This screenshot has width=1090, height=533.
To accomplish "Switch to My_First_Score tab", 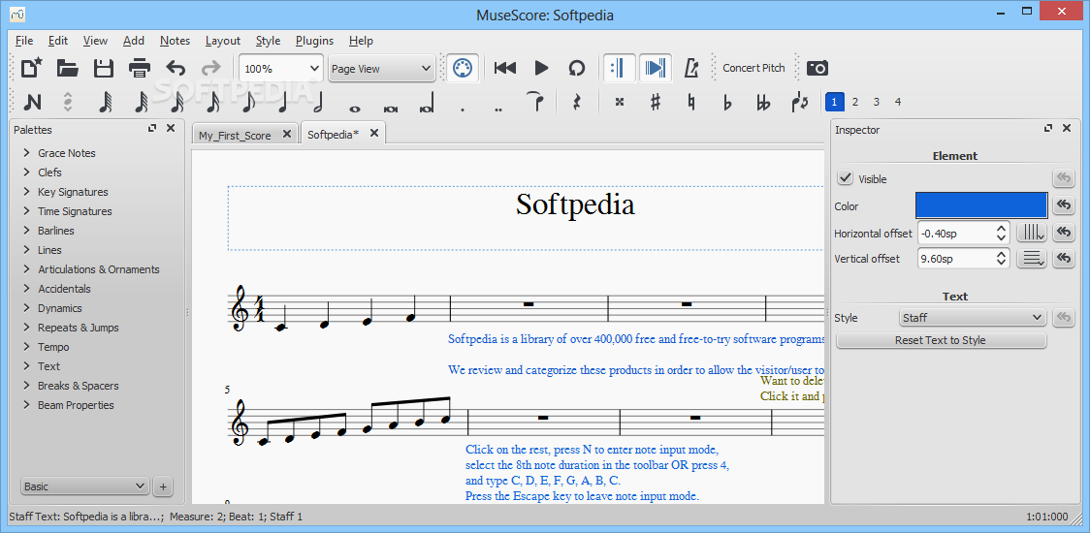I will pyautogui.click(x=235, y=135).
